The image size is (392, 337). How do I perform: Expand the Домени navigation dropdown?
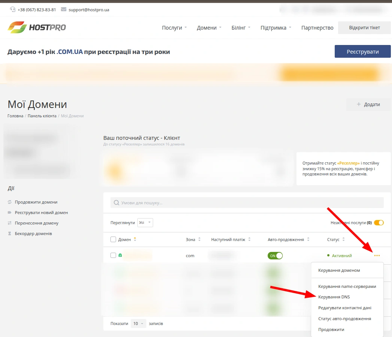coord(206,27)
